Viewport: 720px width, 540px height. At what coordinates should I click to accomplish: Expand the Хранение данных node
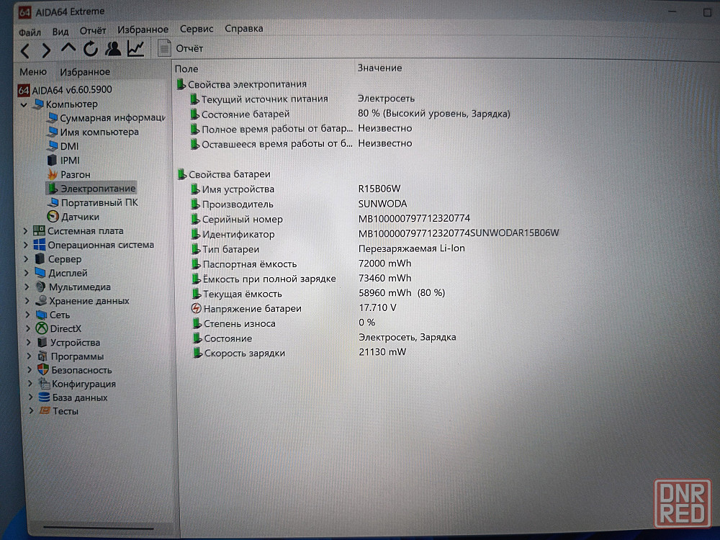pos(27,301)
